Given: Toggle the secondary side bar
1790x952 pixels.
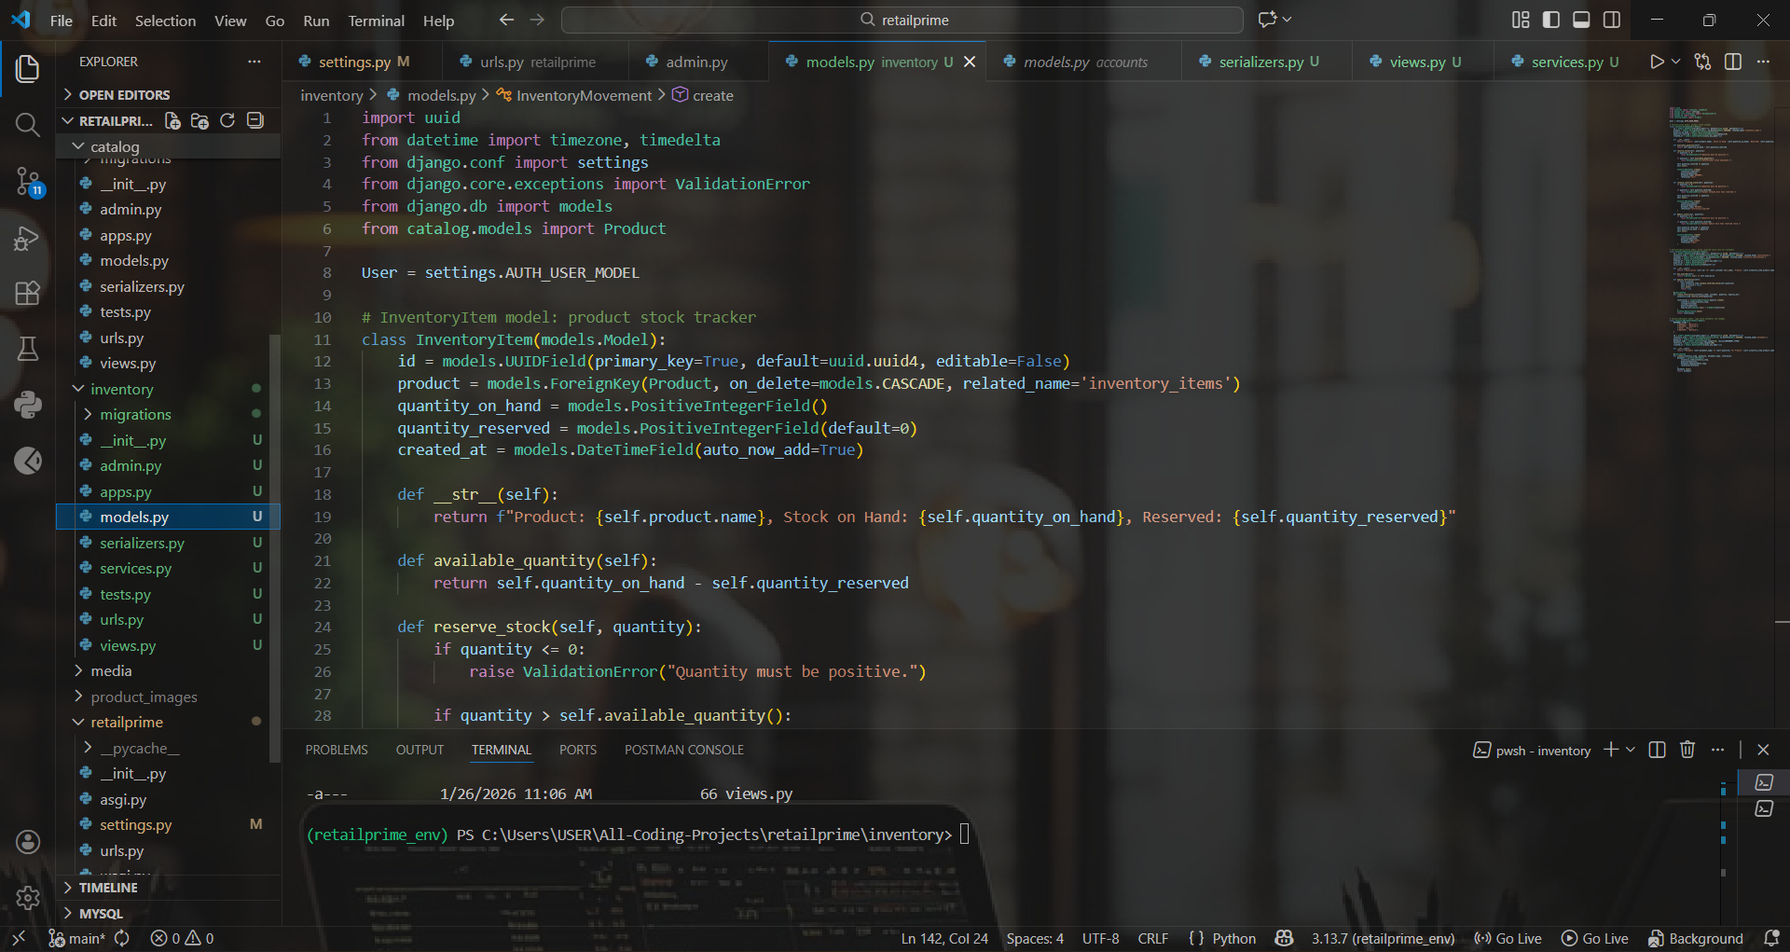Looking at the screenshot, I should pyautogui.click(x=1612, y=20).
